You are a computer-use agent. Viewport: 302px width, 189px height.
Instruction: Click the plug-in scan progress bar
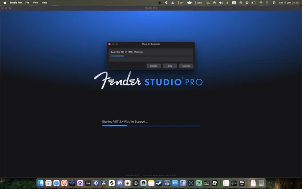point(151,56)
